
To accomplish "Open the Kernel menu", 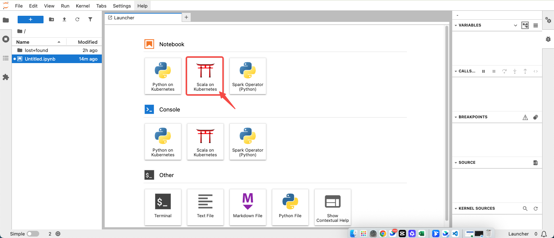I will click(83, 6).
